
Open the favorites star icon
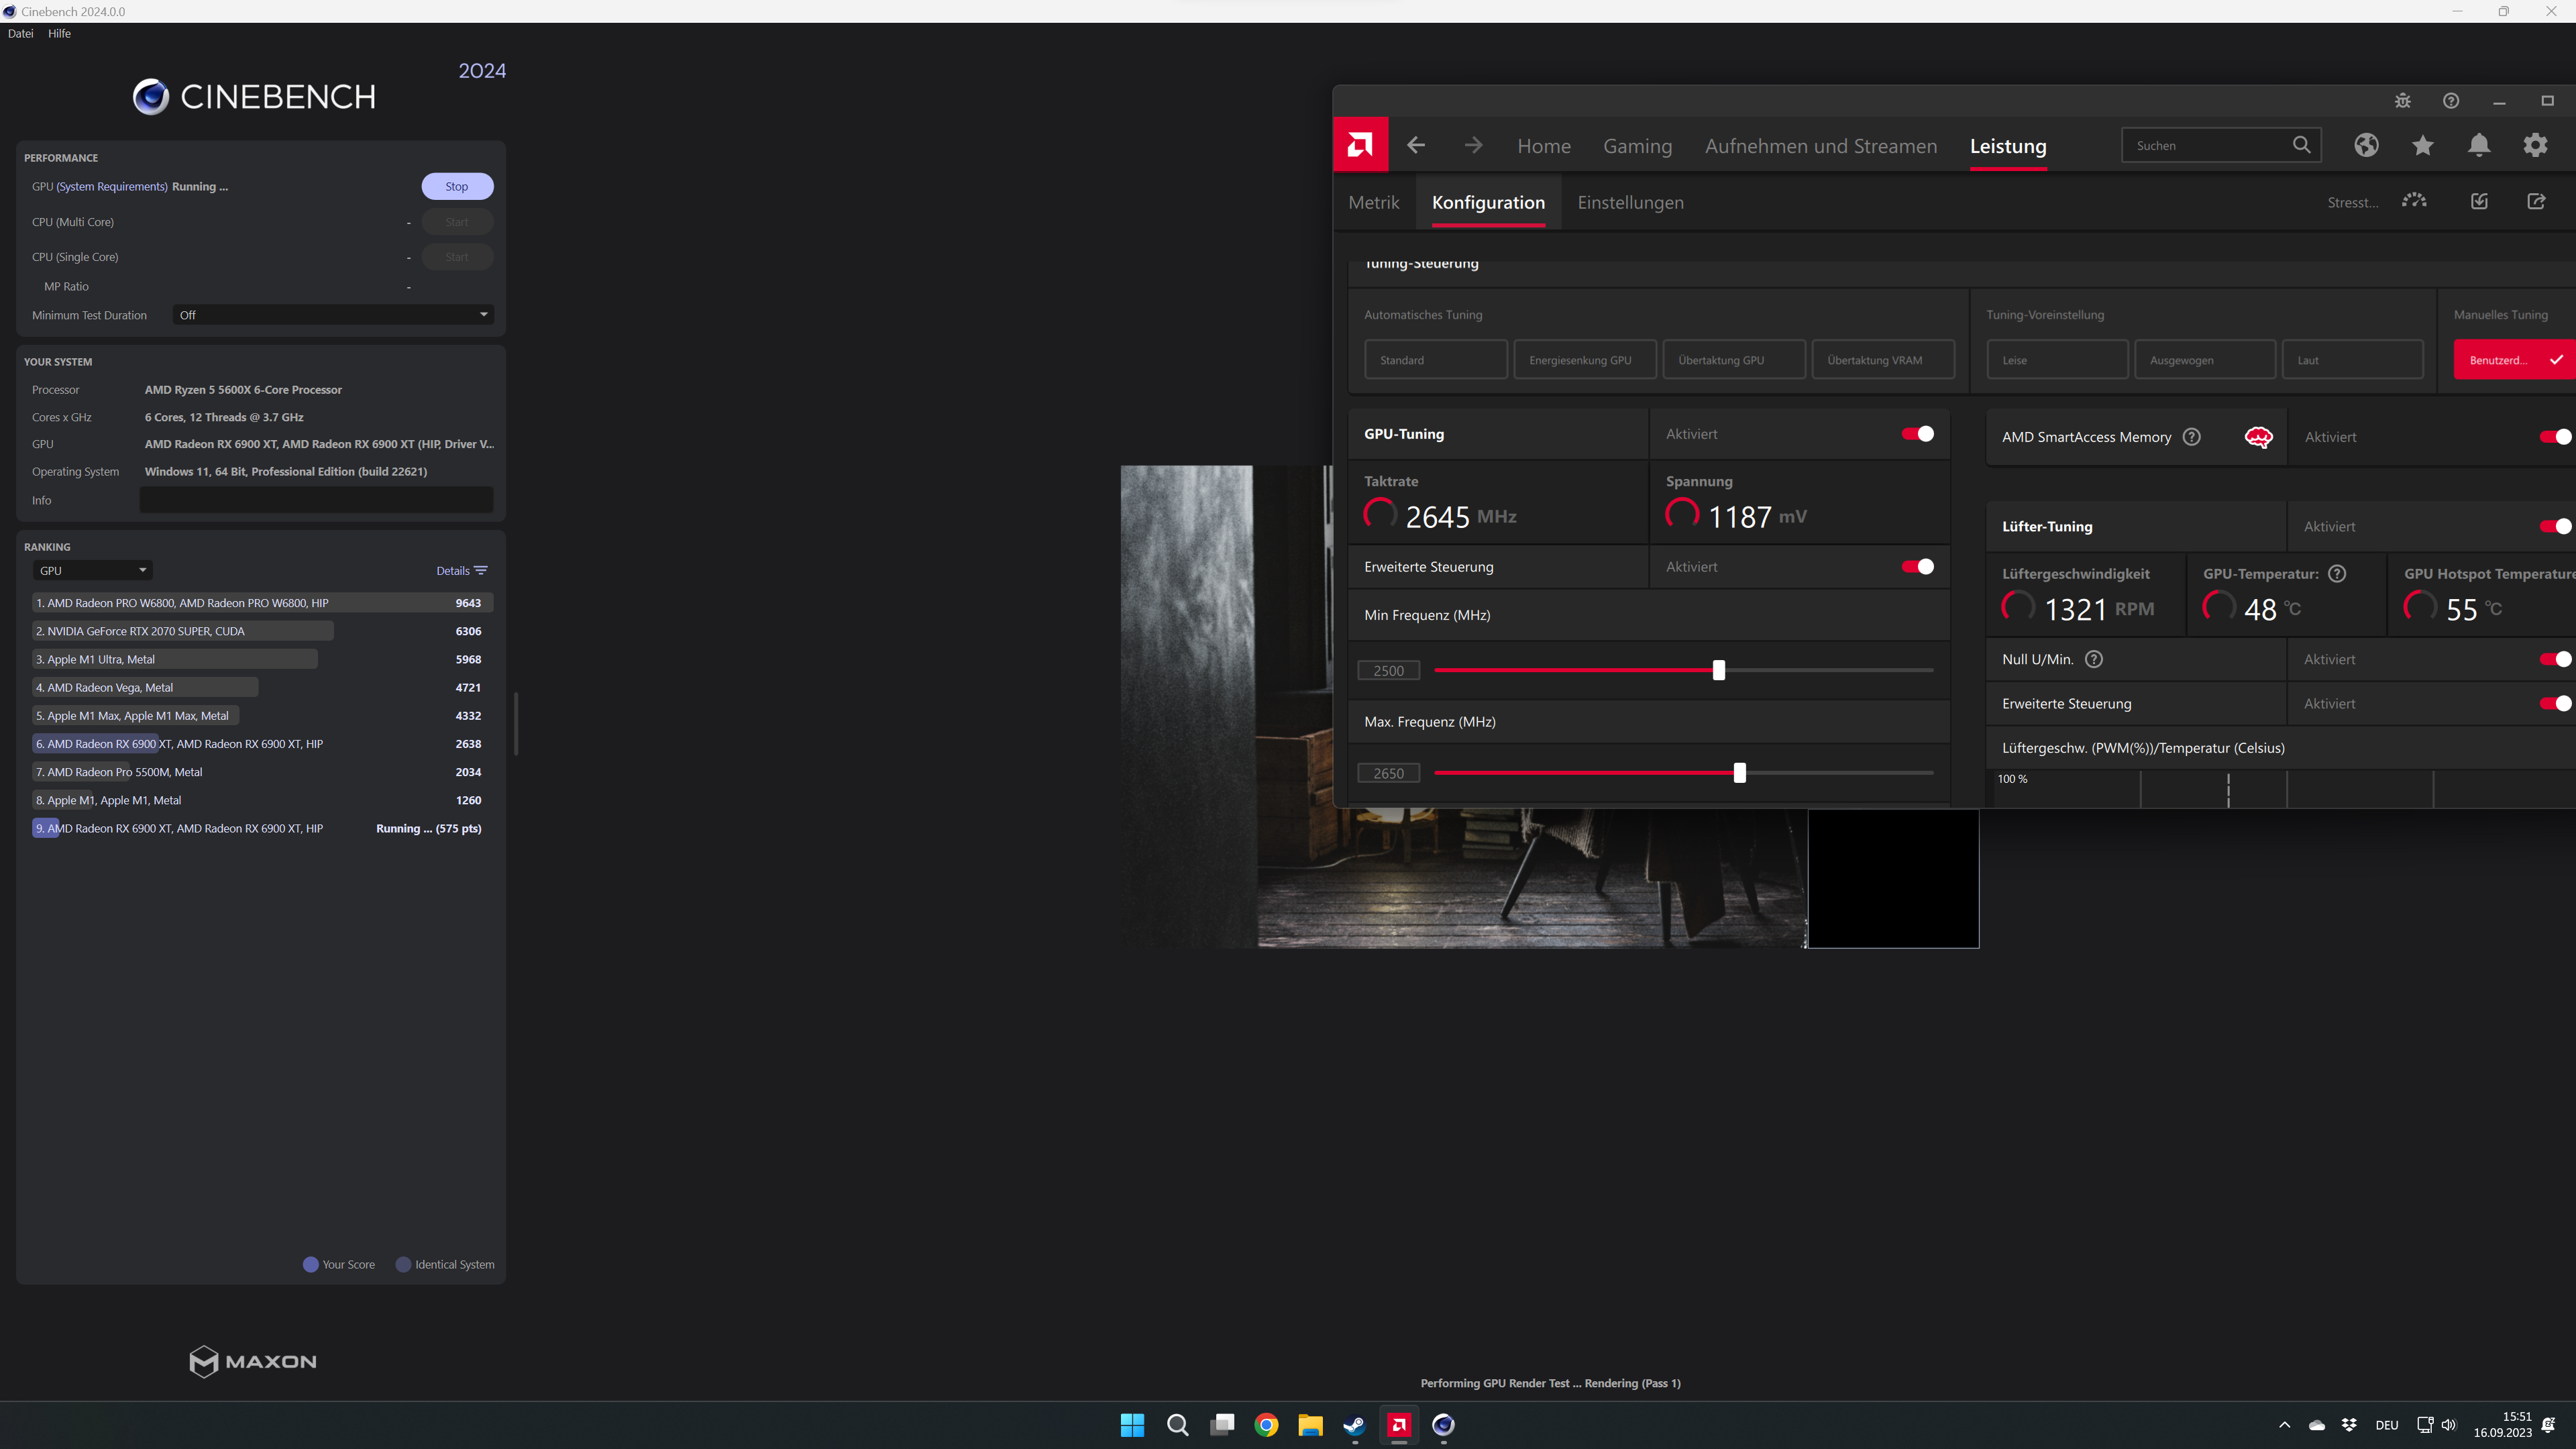point(2422,145)
